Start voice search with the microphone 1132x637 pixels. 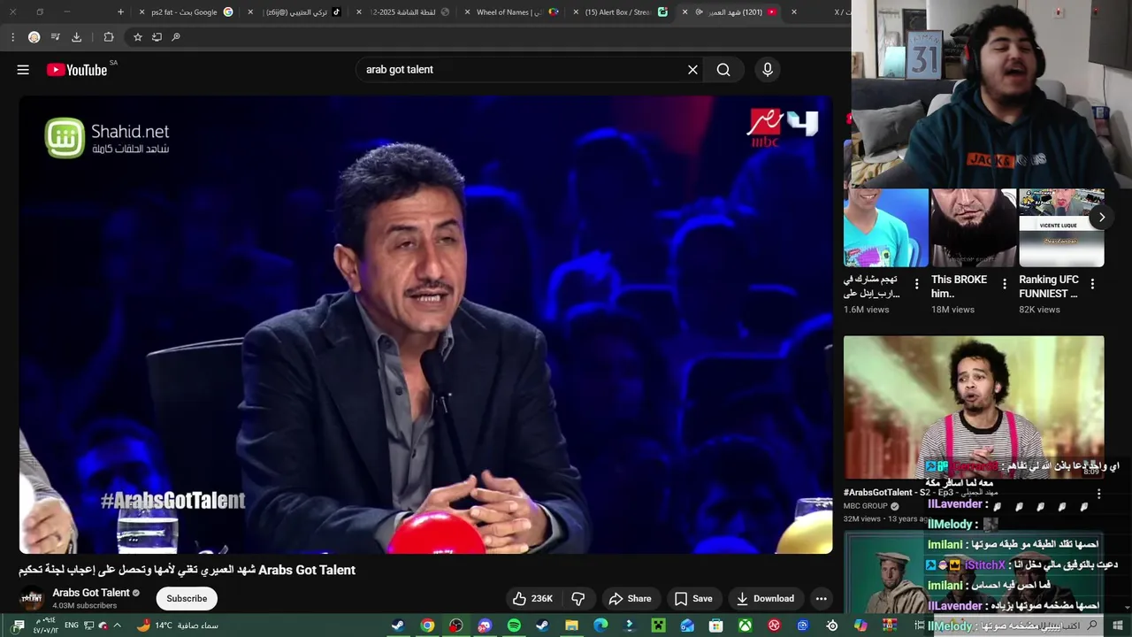pos(768,70)
